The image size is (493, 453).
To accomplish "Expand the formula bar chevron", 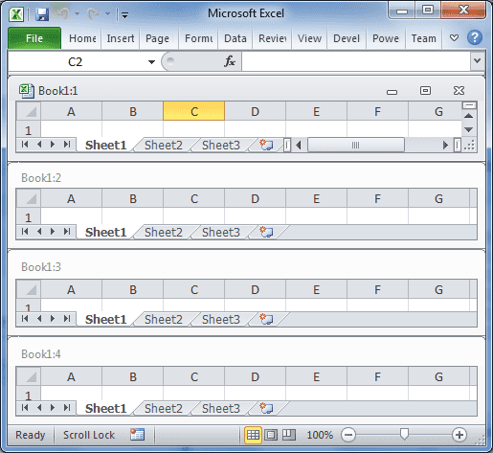I will 478,60.
